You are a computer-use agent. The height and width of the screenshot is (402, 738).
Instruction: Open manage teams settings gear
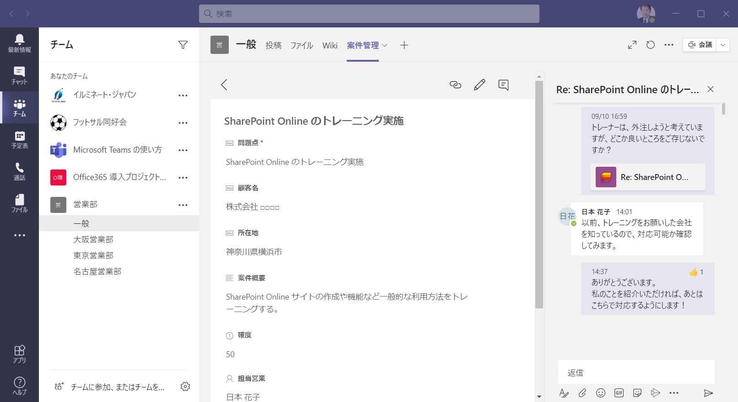[185, 386]
